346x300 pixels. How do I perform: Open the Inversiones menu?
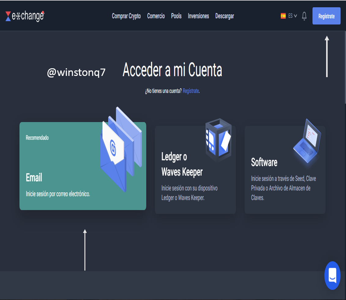point(198,16)
